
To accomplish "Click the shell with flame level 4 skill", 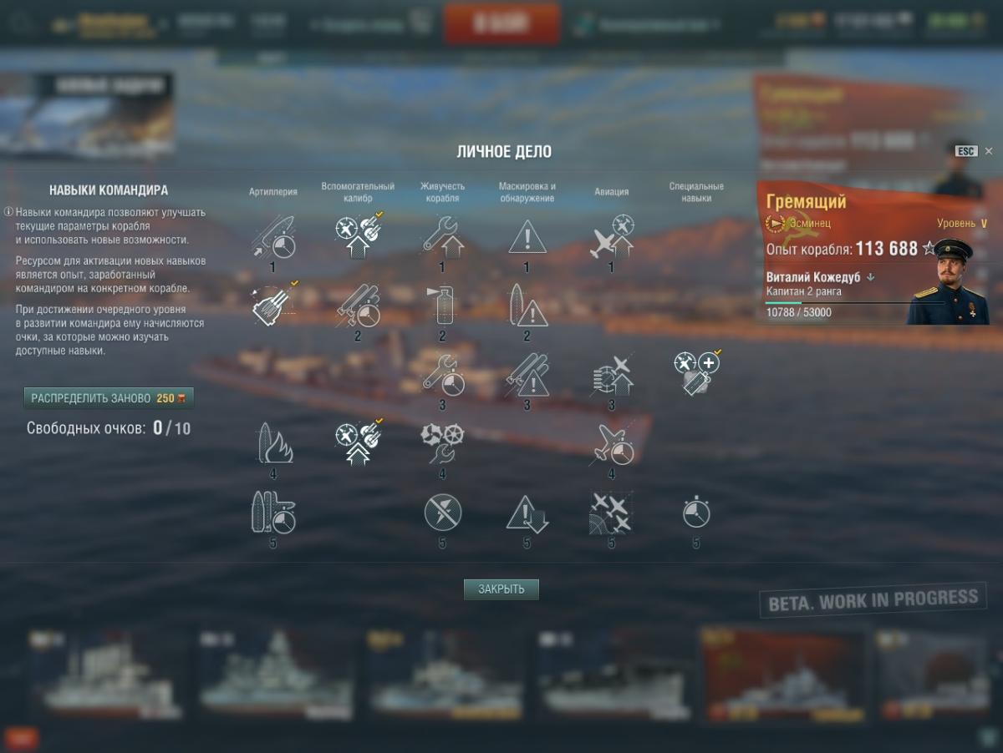I will (273, 443).
